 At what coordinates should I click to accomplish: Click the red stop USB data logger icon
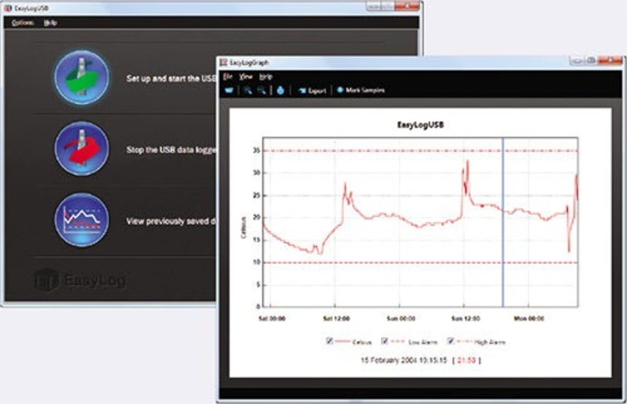(81, 148)
